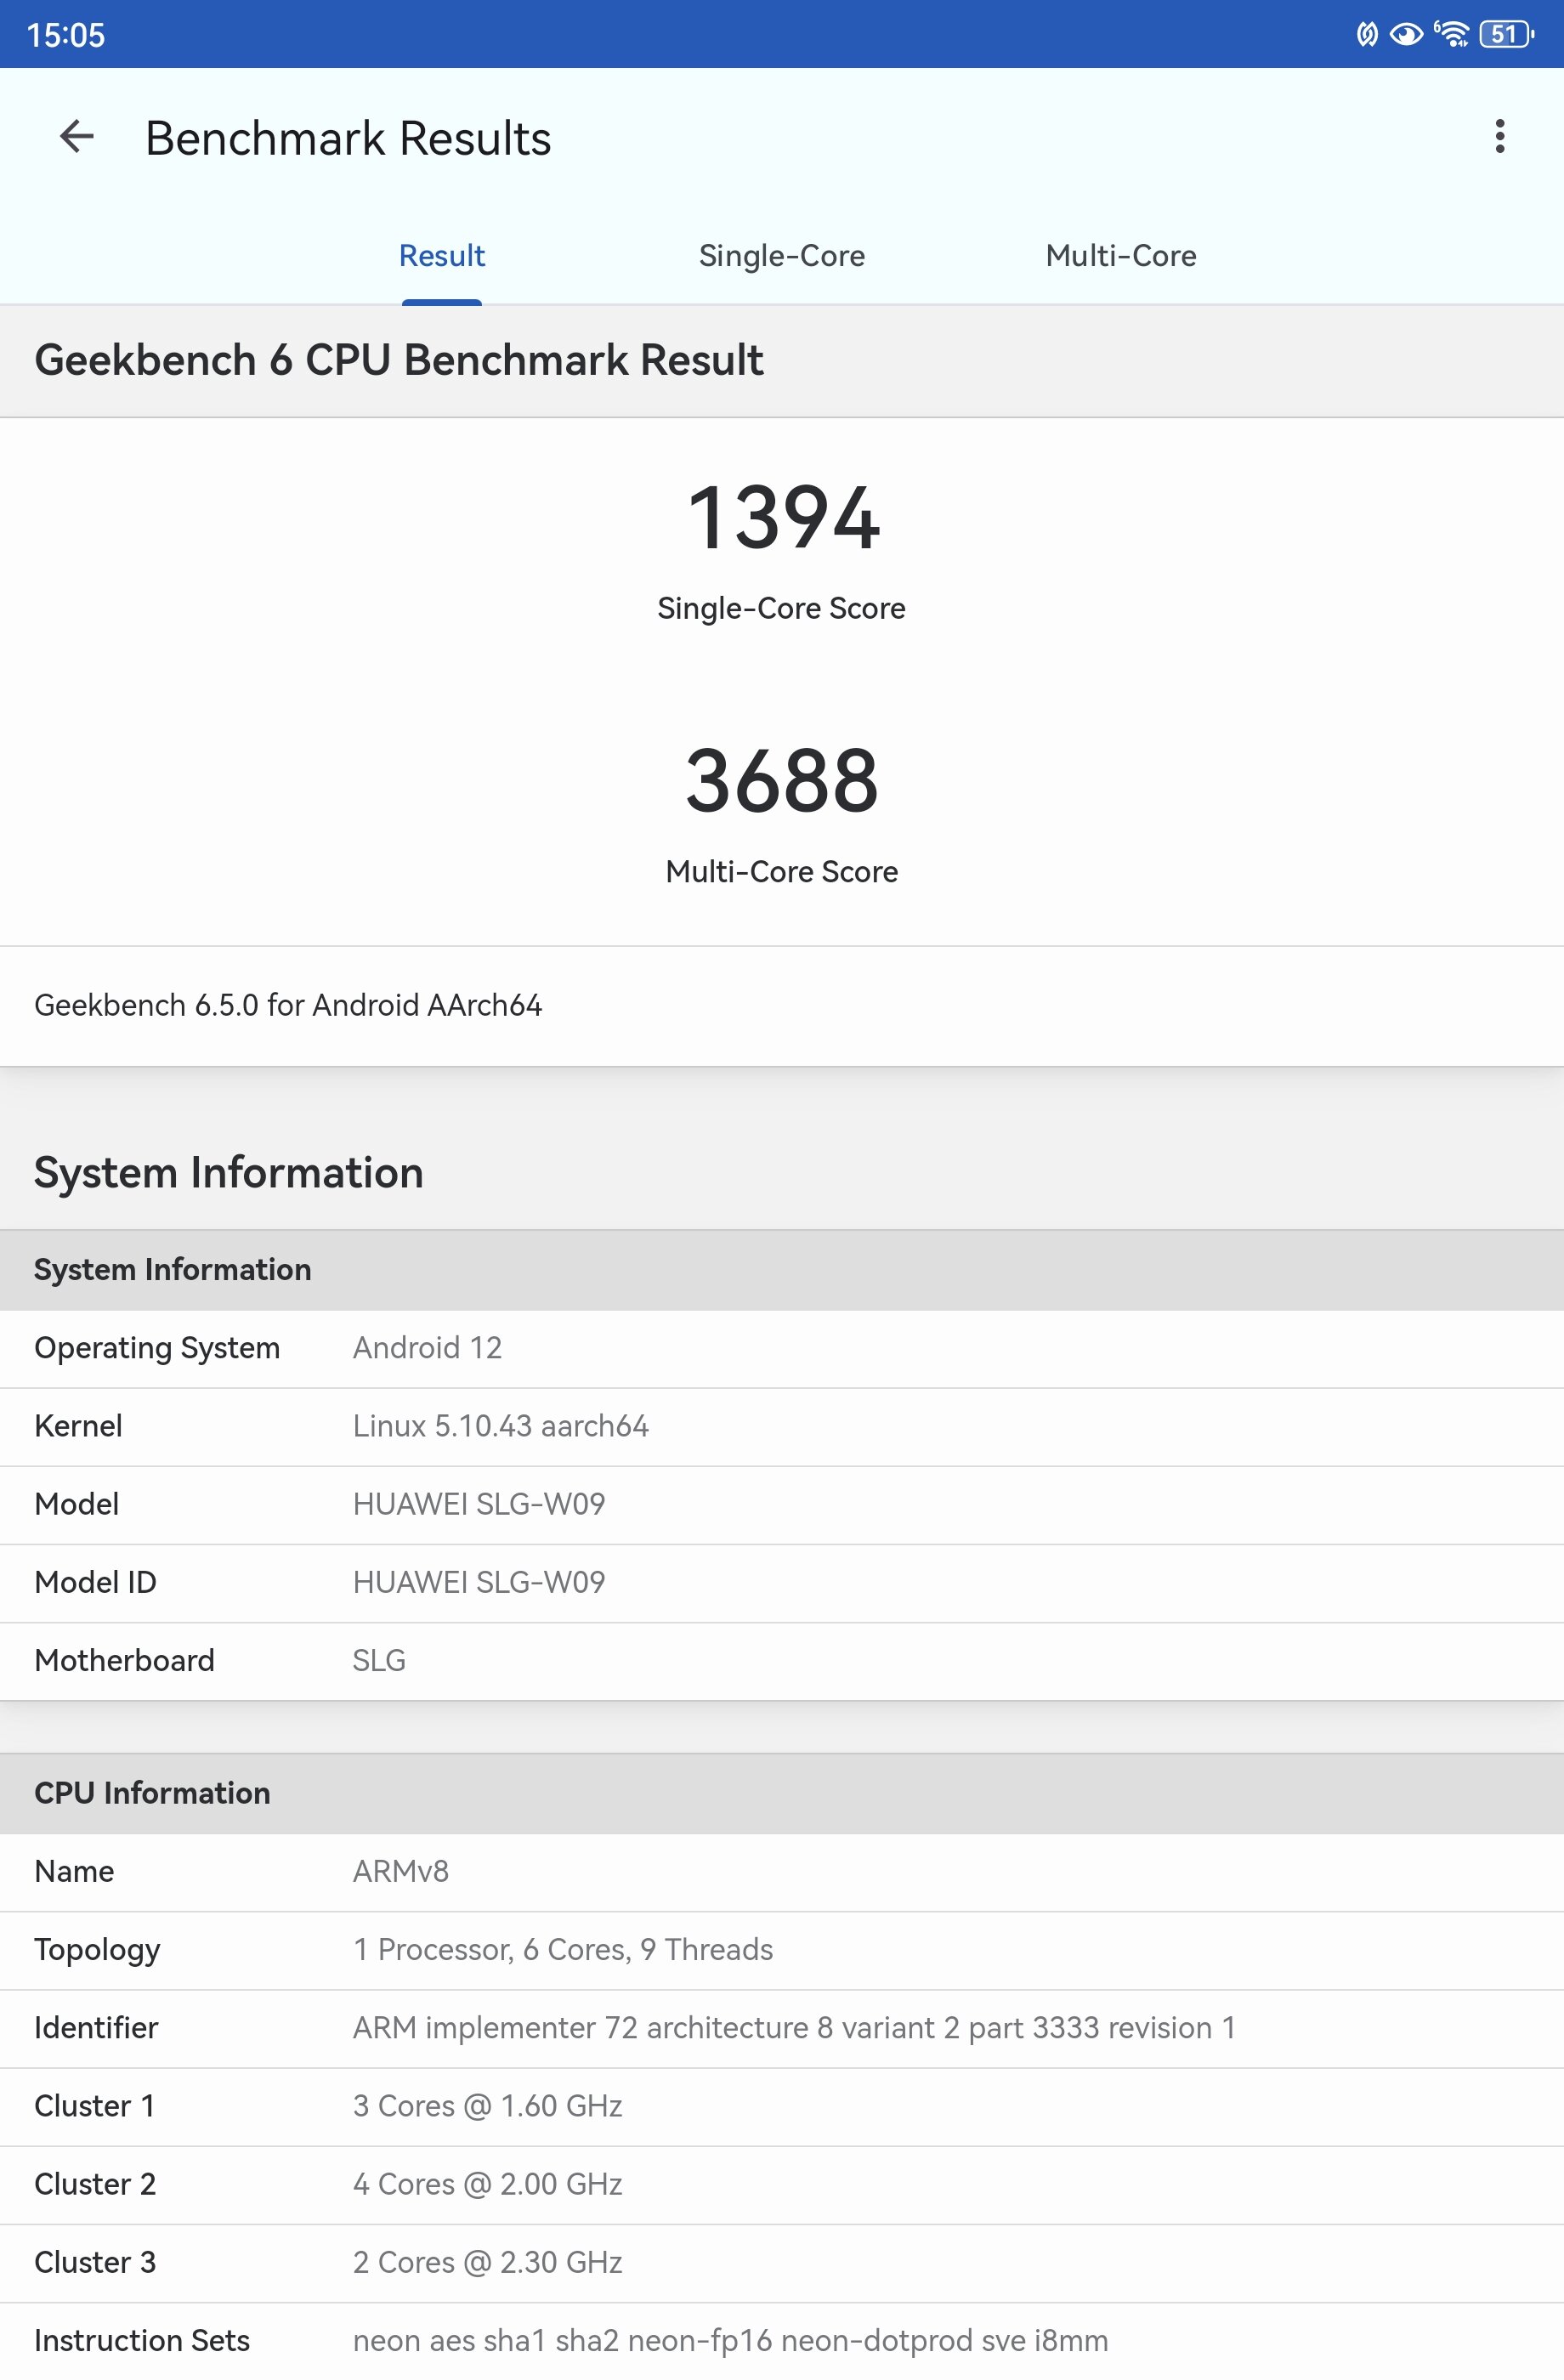Select the Operating System row
1564x2380 pixels.
point(780,1348)
